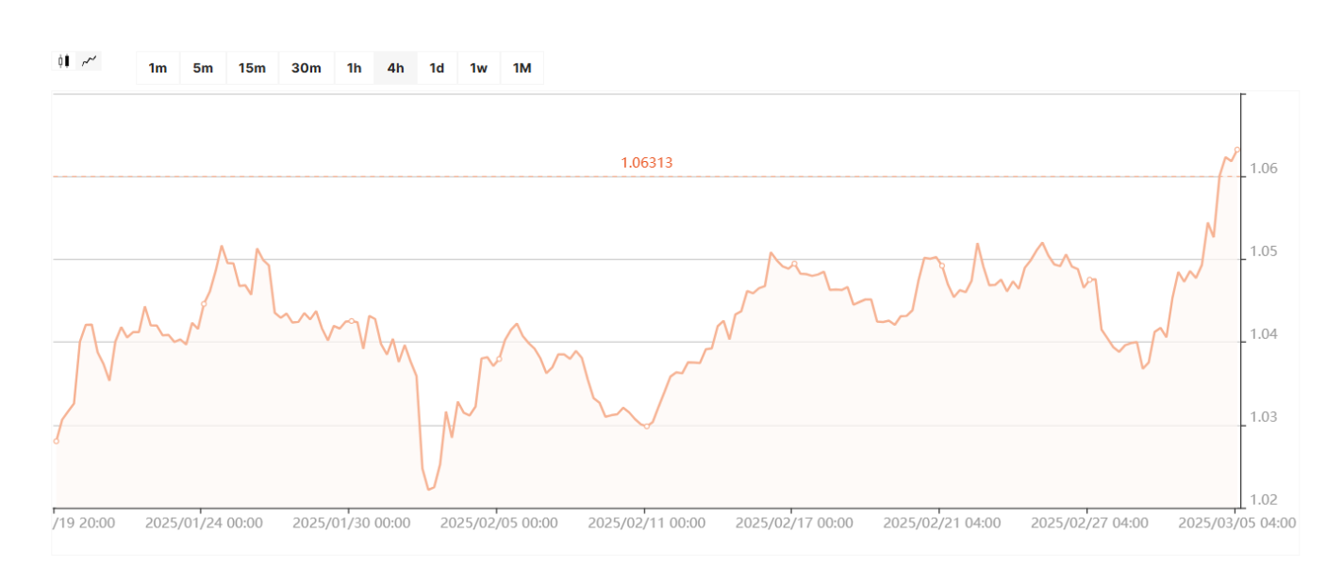Select the 1w weekly timeframe
Viewport: 1326px width, 565px height.
(478, 68)
